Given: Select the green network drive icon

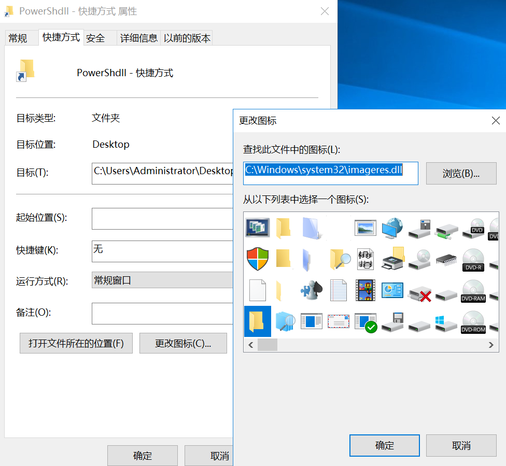Looking at the screenshot, I should point(446,231).
